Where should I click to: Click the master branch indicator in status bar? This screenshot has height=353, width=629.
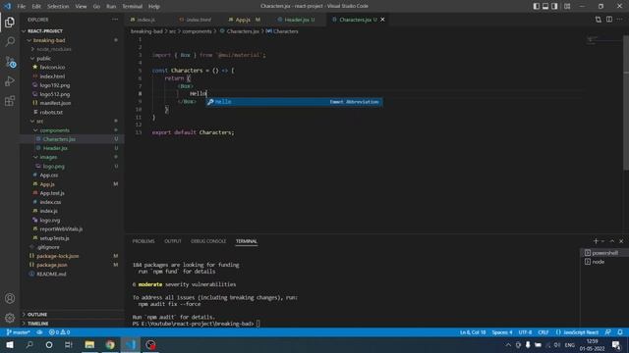19,332
